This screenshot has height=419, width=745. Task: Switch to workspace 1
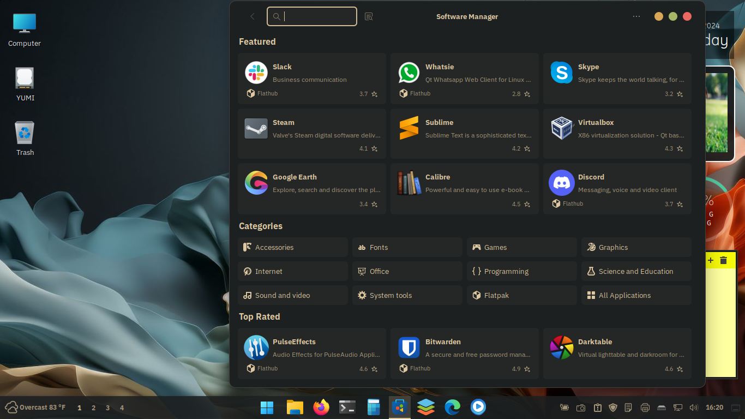click(x=79, y=408)
